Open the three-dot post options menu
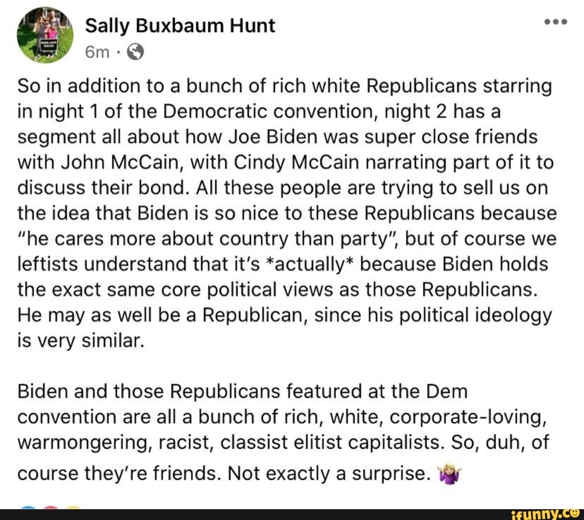The height and width of the screenshot is (520, 584). click(555, 23)
